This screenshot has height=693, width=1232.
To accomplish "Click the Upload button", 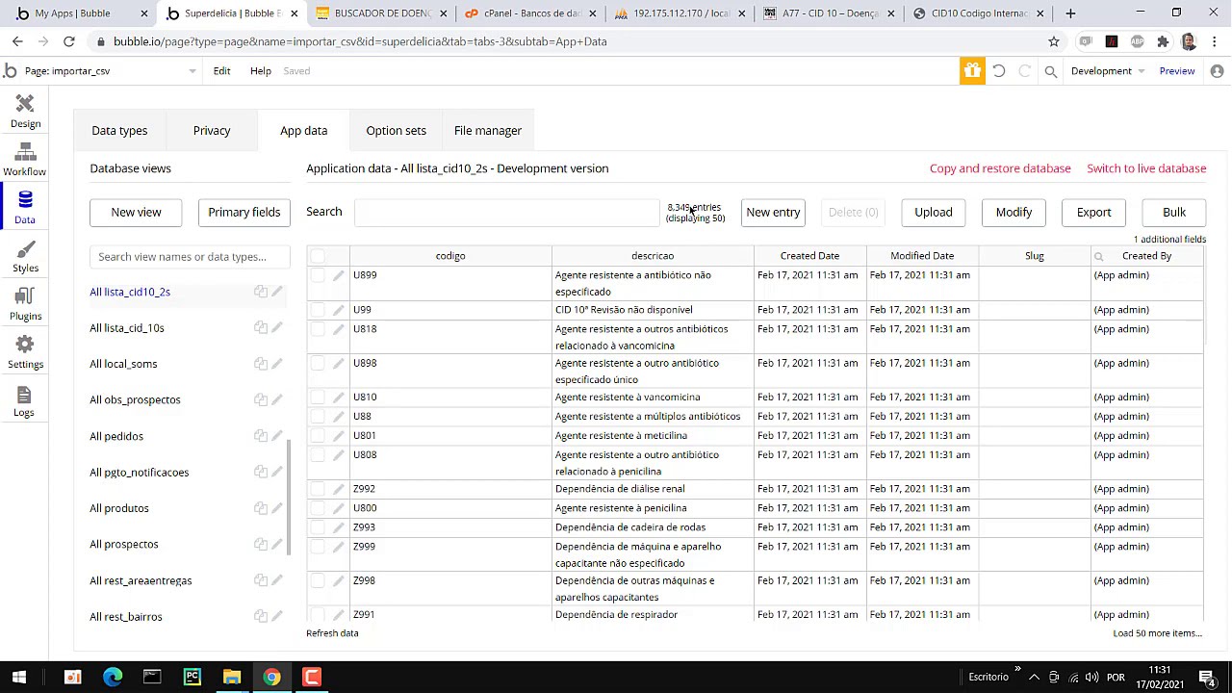I will (x=934, y=213).
